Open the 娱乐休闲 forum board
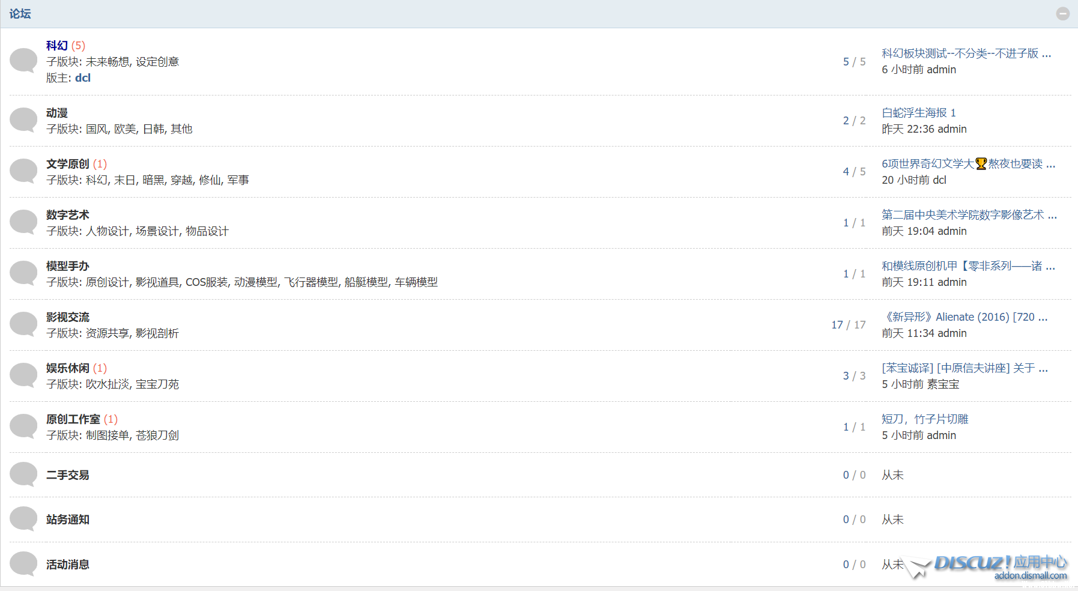This screenshot has height=591, width=1078. [x=67, y=368]
